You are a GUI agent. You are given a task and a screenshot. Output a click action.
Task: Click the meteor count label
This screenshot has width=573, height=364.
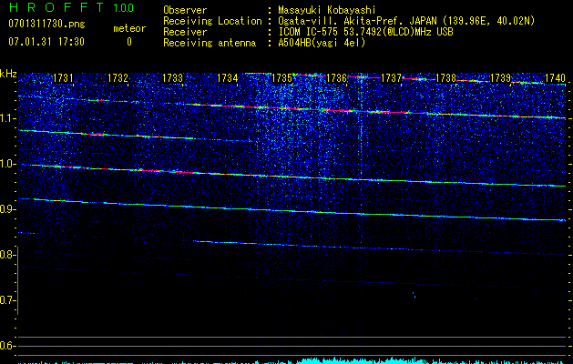pos(128,28)
